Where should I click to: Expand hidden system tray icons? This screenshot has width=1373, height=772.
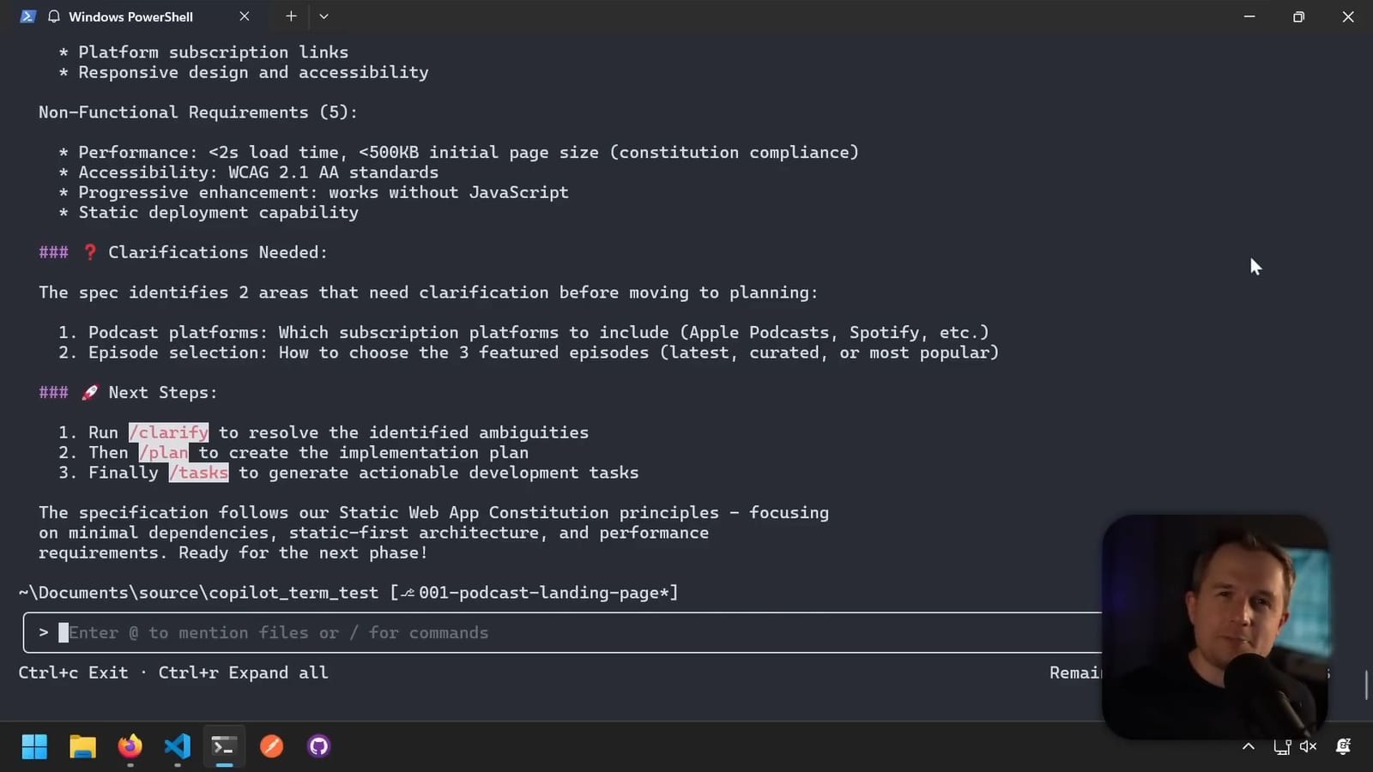tap(1249, 747)
